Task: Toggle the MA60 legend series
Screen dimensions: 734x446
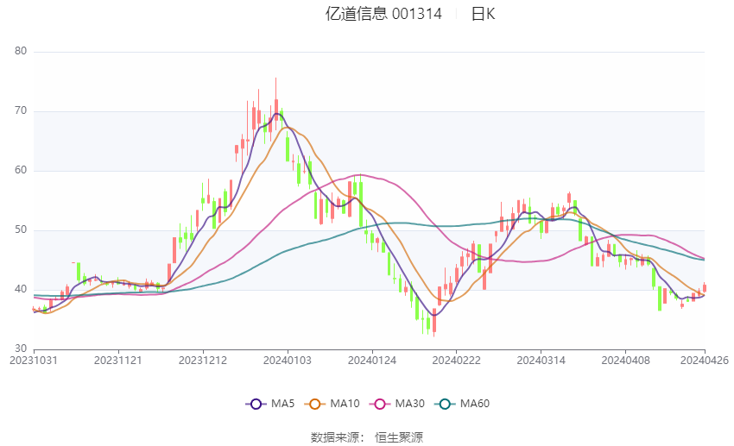Action: pos(462,404)
